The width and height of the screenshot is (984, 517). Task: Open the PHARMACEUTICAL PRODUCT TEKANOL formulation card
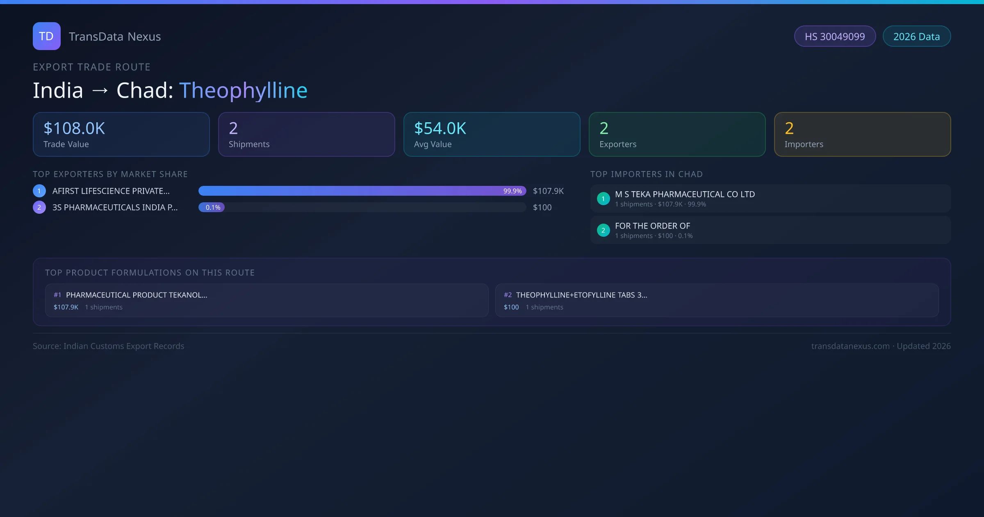(x=266, y=300)
